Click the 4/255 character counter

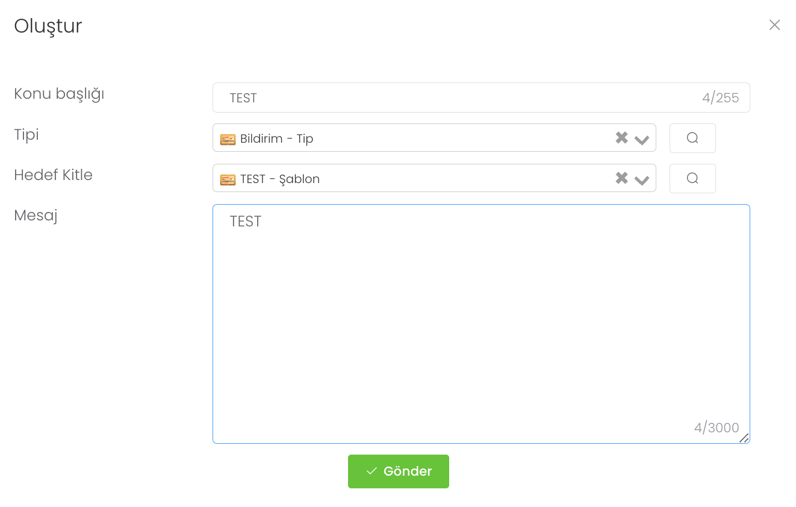tap(720, 98)
